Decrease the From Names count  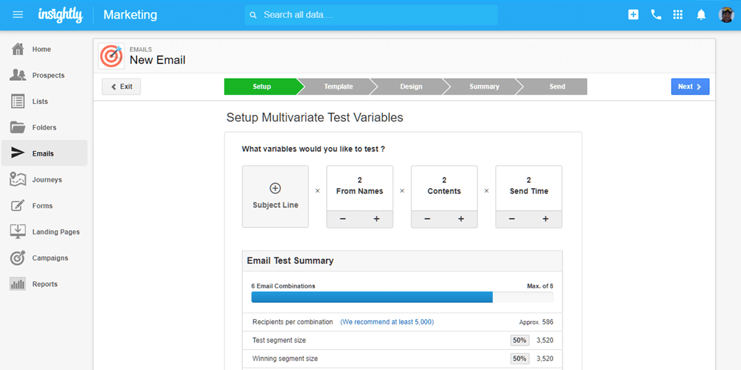click(343, 220)
